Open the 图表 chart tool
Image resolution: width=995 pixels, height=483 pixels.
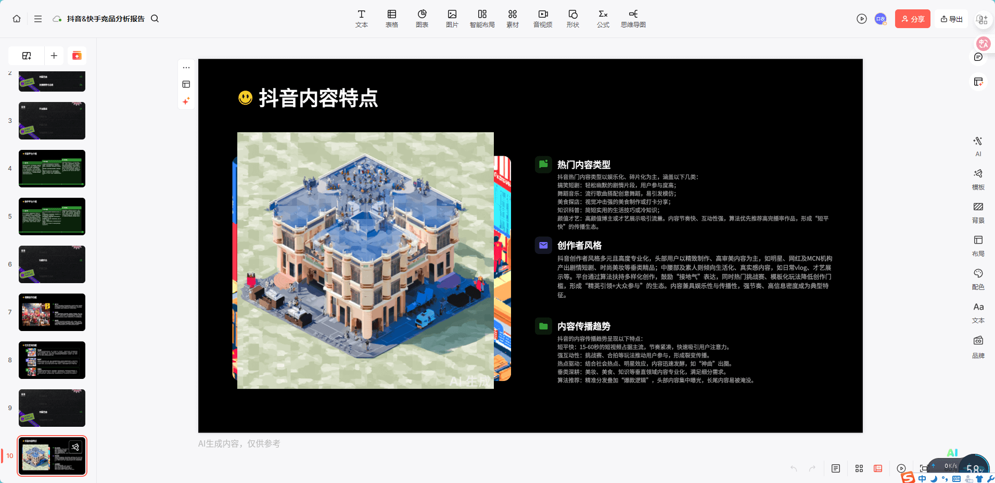[422, 18]
